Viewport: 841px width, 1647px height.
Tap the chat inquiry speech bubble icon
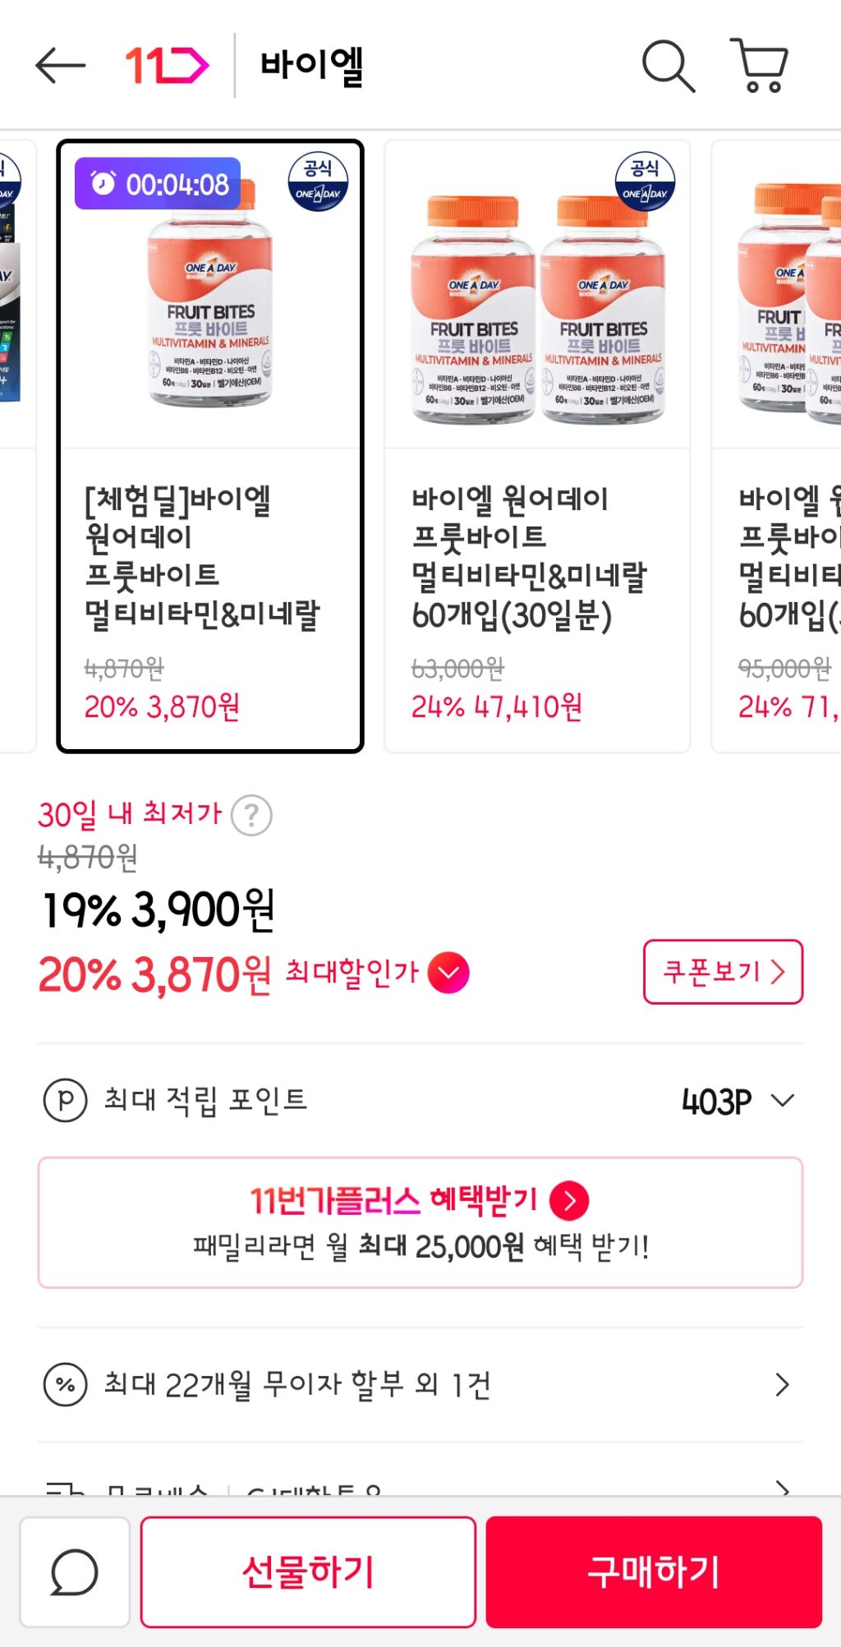(75, 1572)
